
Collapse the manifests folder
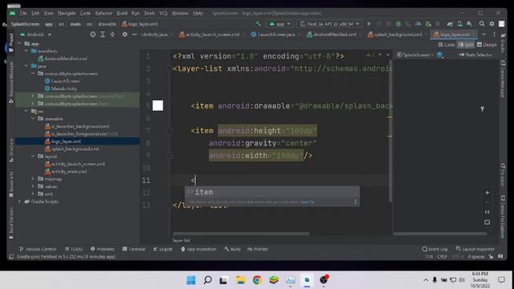coord(27,51)
